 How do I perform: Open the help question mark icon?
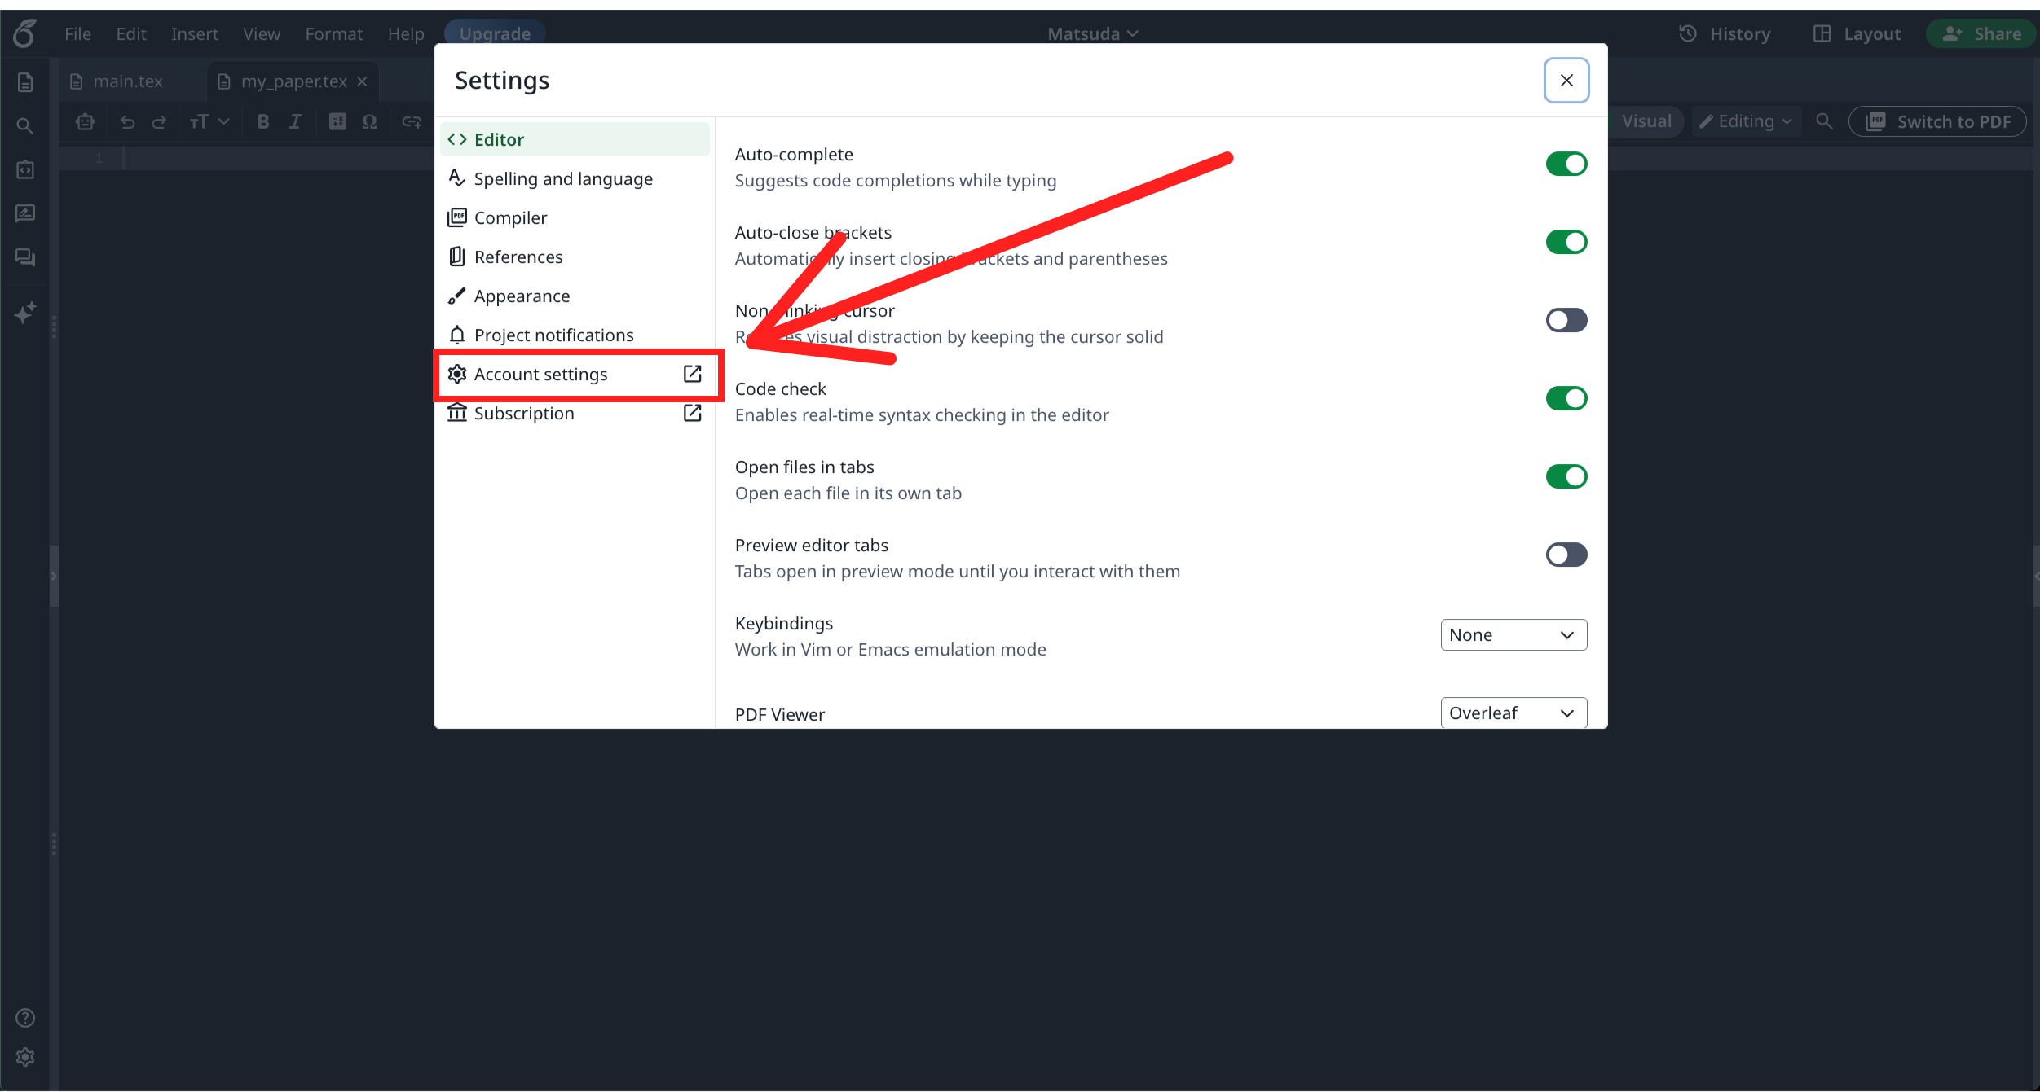pos(25,1018)
